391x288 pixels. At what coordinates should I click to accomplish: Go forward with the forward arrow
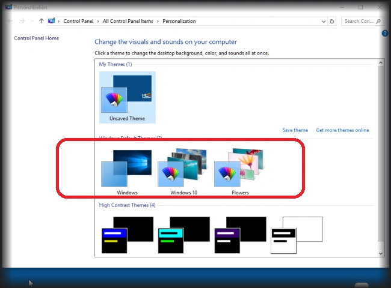[22, 21]
